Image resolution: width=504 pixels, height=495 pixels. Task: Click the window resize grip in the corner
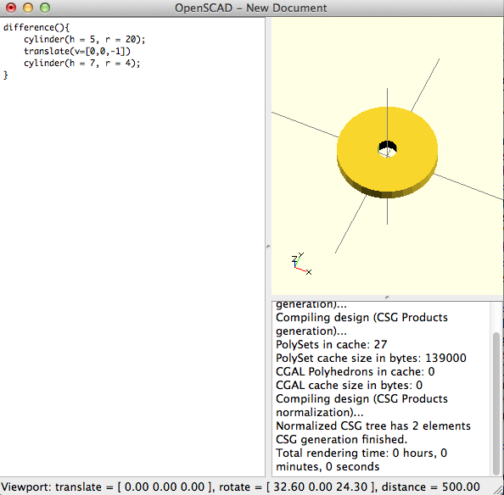[499, 490]
